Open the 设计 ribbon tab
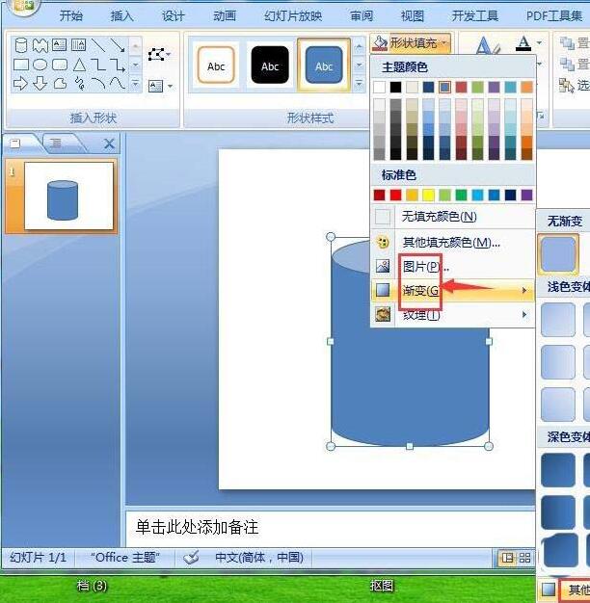The width and height of the screenshot is (590, 603). click(174, 15)
